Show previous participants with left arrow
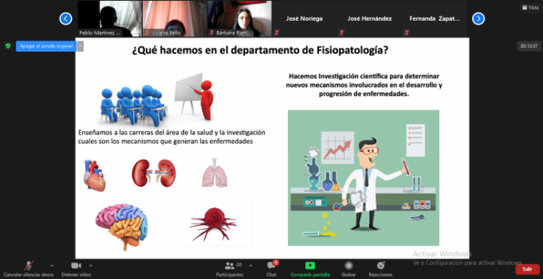The image size is (543, 279). coord(66,18)
